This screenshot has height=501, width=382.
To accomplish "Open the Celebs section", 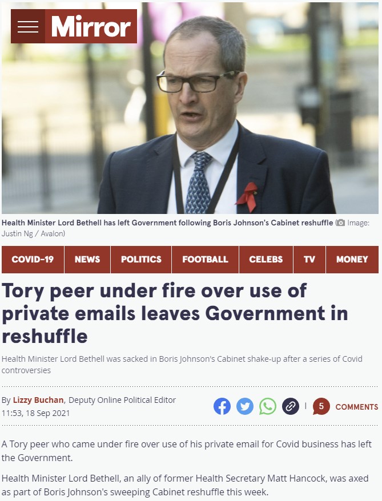I will (x=266, y=259).
